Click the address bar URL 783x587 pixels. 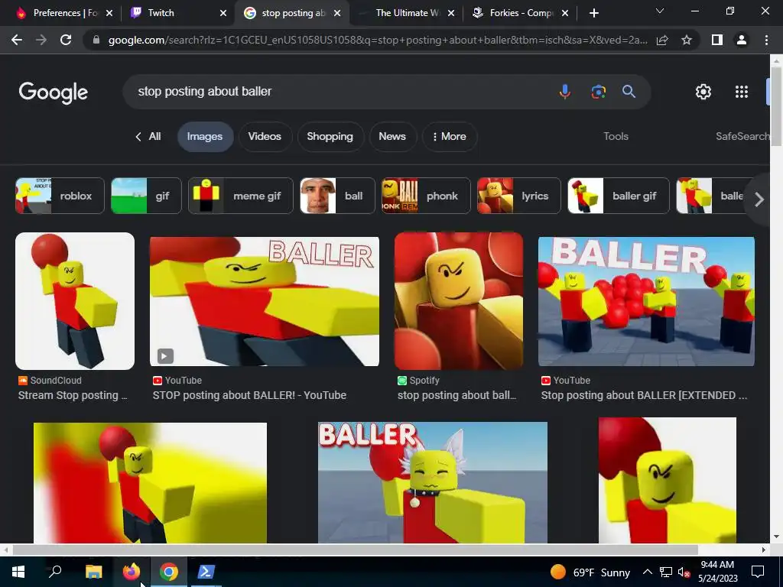pyautogui.click(x=378, y=40)
